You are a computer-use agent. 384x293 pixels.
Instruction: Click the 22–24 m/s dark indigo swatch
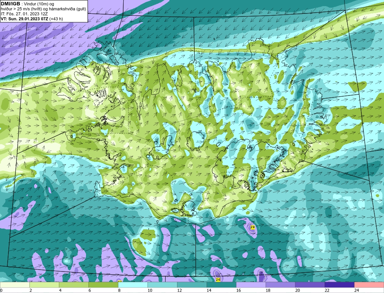click(x=339, y=285)
